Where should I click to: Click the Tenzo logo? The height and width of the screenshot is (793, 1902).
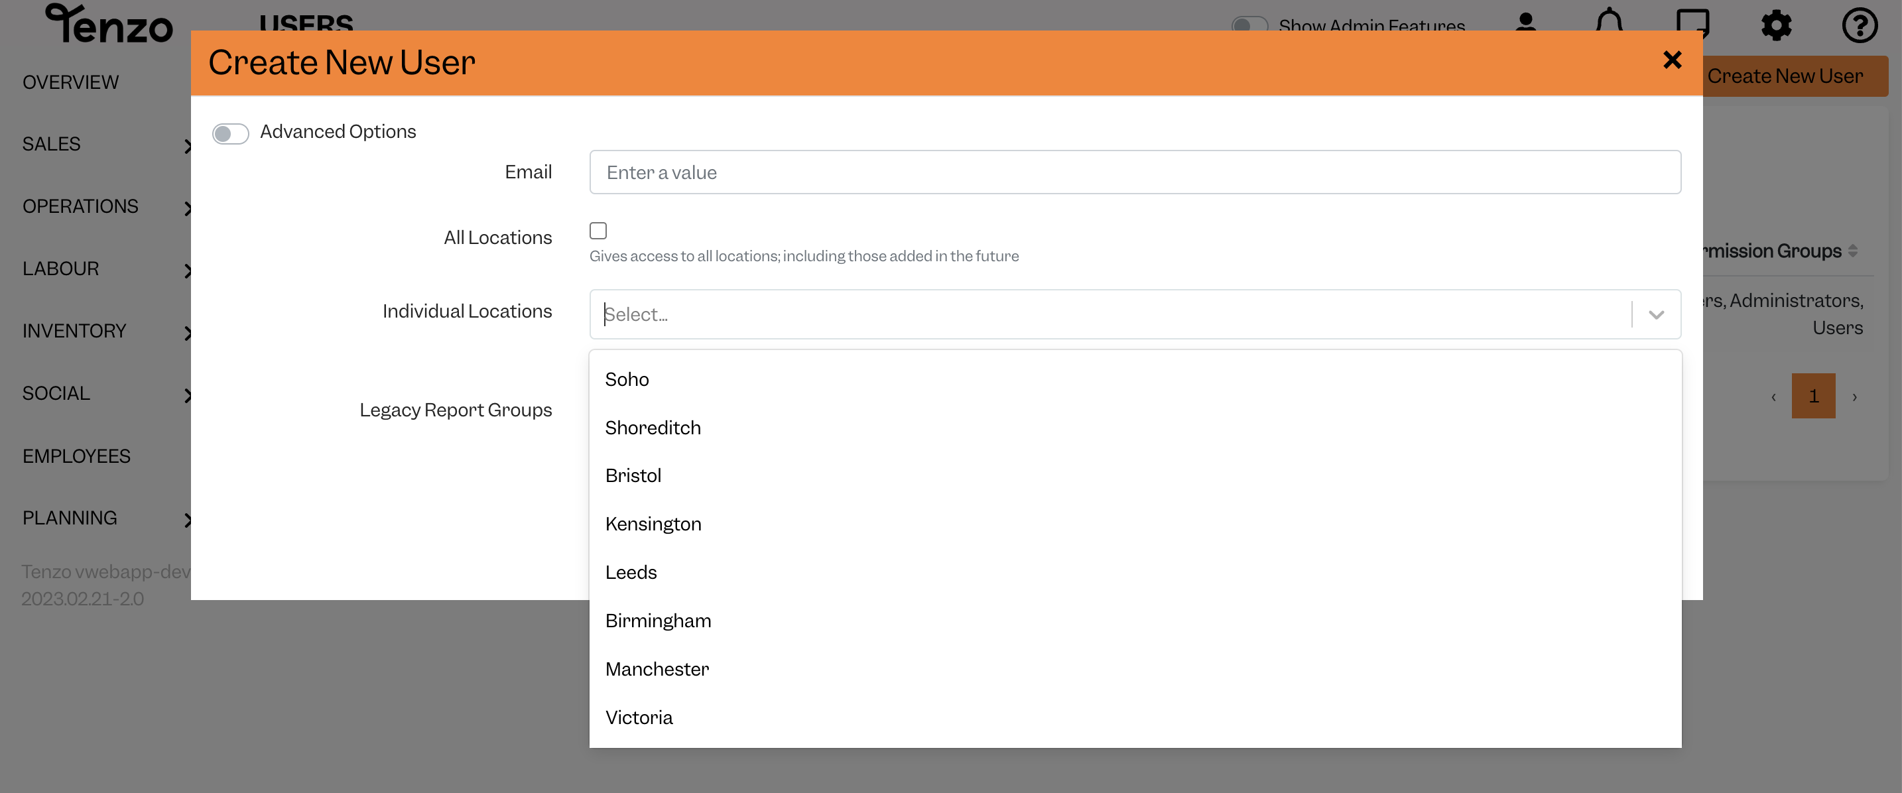(109, 23)
